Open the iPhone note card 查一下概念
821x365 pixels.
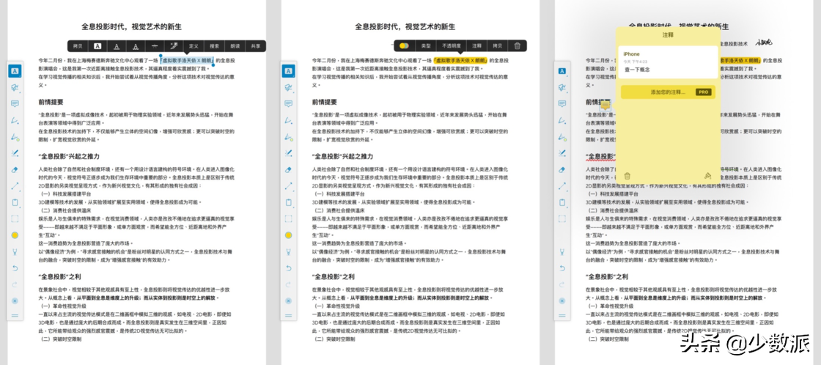coord(667,62)
